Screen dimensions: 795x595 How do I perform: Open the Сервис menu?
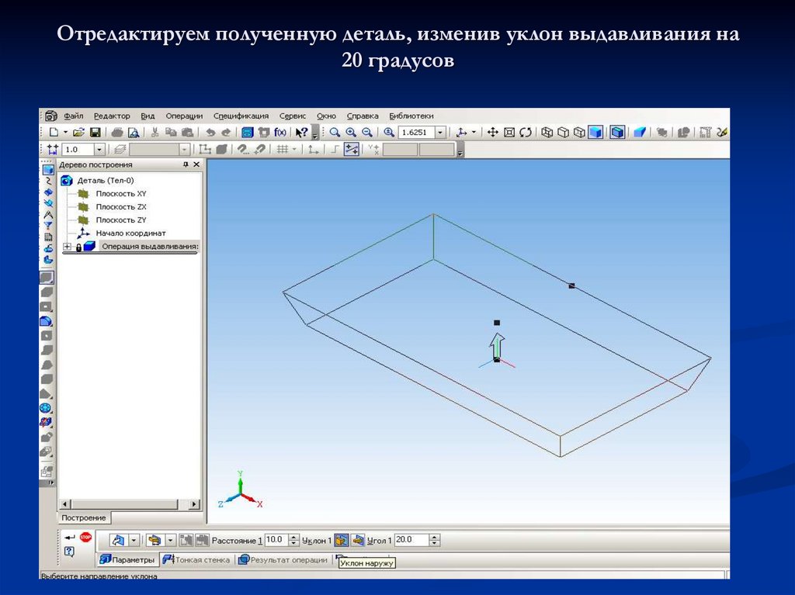(293, 116)
